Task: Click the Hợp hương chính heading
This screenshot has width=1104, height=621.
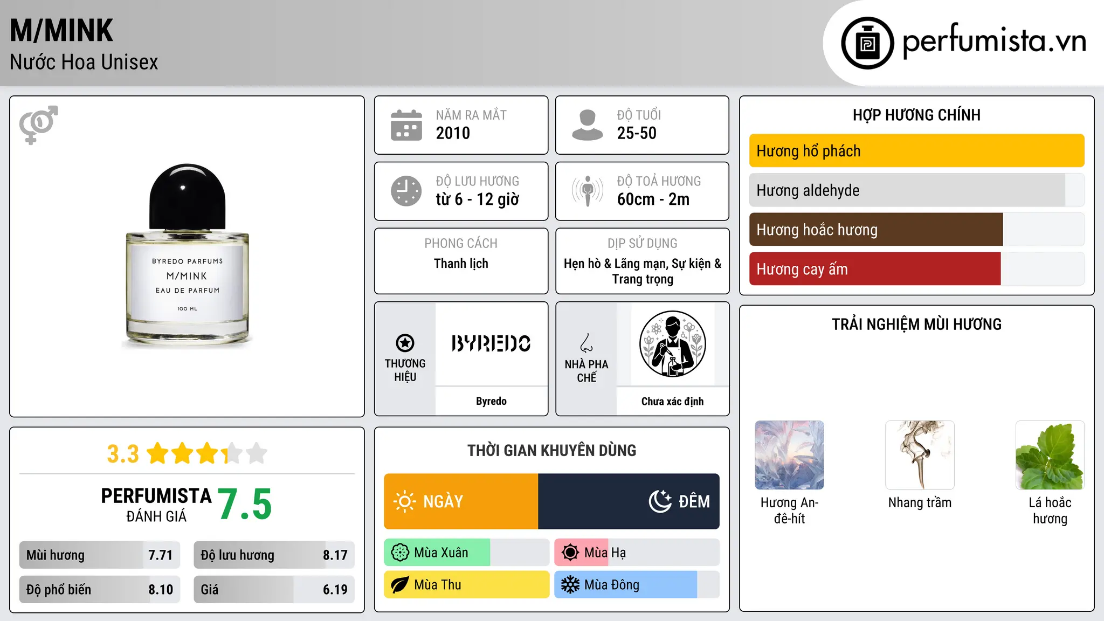Action: [x=916, y=115]
